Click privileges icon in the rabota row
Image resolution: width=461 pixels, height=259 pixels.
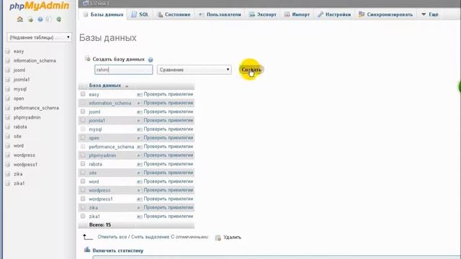pyautogui.click(x=139, y=164)
